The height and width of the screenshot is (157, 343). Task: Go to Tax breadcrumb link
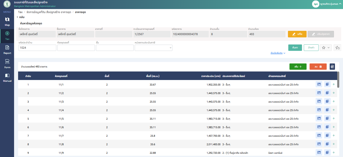coord(20,12)
